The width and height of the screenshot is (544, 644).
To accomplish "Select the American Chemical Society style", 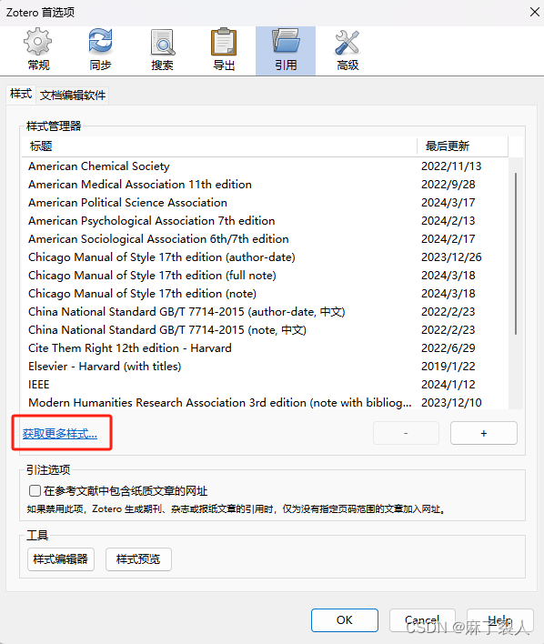I will [265, 166].
